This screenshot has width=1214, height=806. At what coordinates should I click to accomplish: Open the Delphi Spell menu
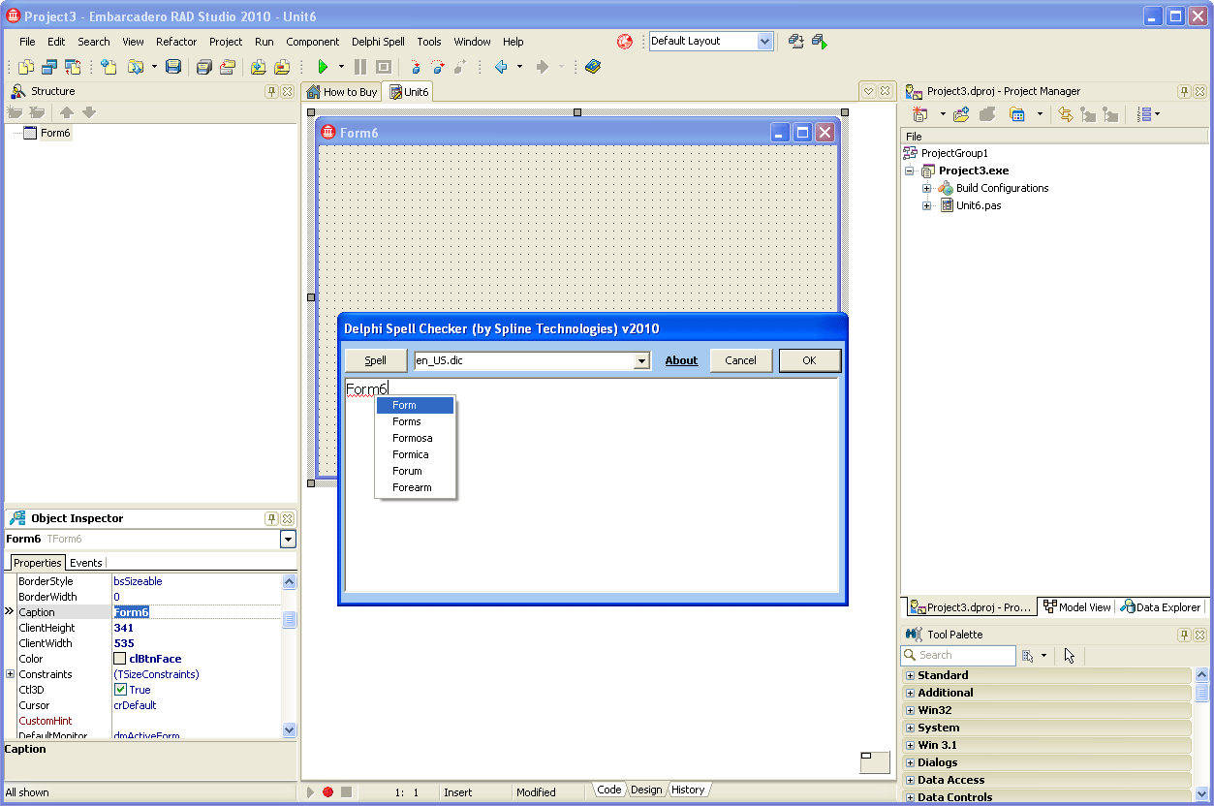378,42
